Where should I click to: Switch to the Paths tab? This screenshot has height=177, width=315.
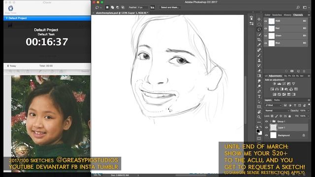pyautogui.click(x=277, y=100)
